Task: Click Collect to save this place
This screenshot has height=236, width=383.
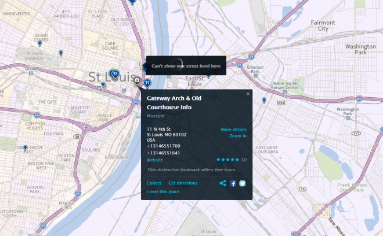Action: [154, 183]
